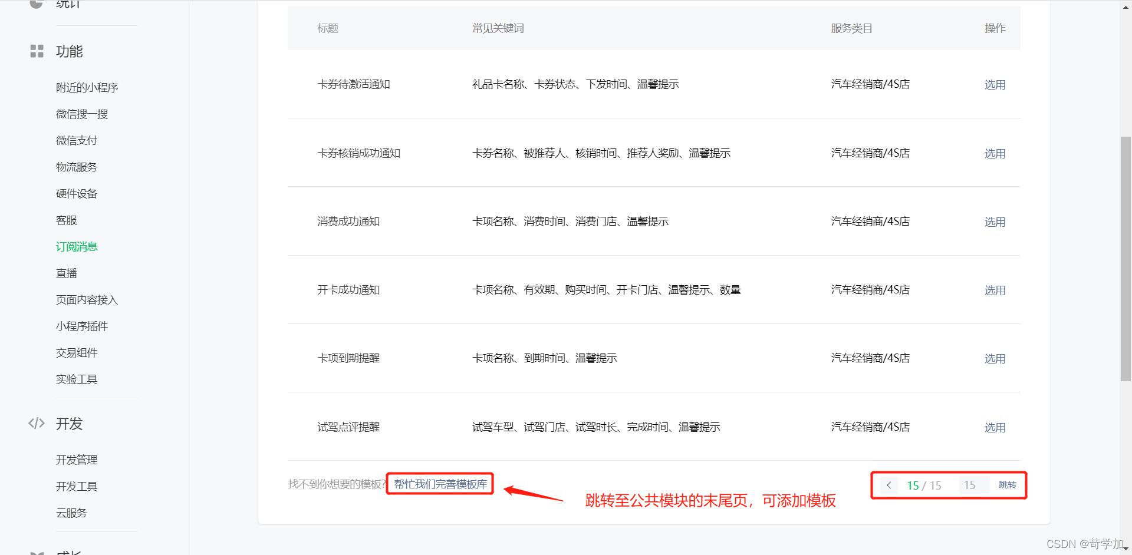Click the 开发 code brackets icon

[37, 423]
